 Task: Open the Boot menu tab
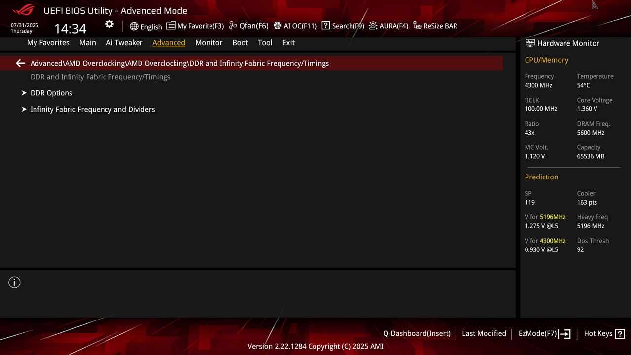(240, 43)
